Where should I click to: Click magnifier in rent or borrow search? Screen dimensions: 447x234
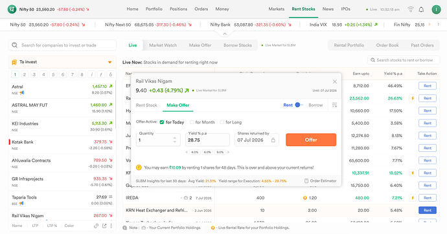click(x=372, y=60)
